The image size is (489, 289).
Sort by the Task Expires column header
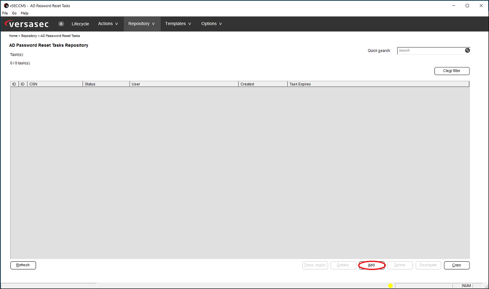click(378, 84)
